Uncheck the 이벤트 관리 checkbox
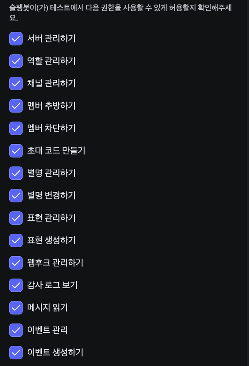The height and width of the screenshot is (366, 249). point(16,330)
